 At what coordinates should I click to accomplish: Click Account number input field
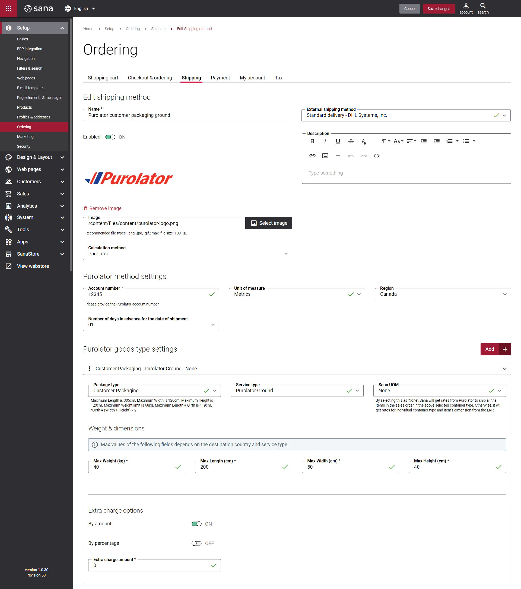tap(151, 294)
